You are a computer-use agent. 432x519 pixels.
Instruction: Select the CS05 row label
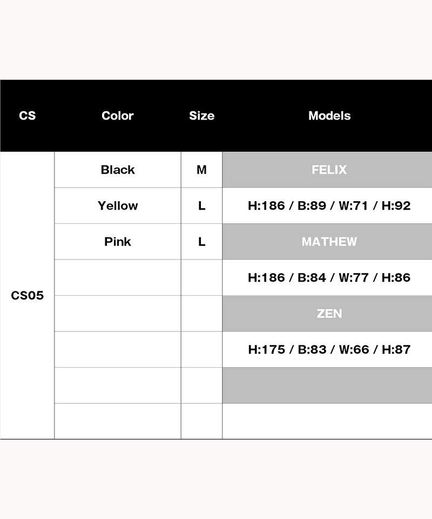[x=27, y=296]
